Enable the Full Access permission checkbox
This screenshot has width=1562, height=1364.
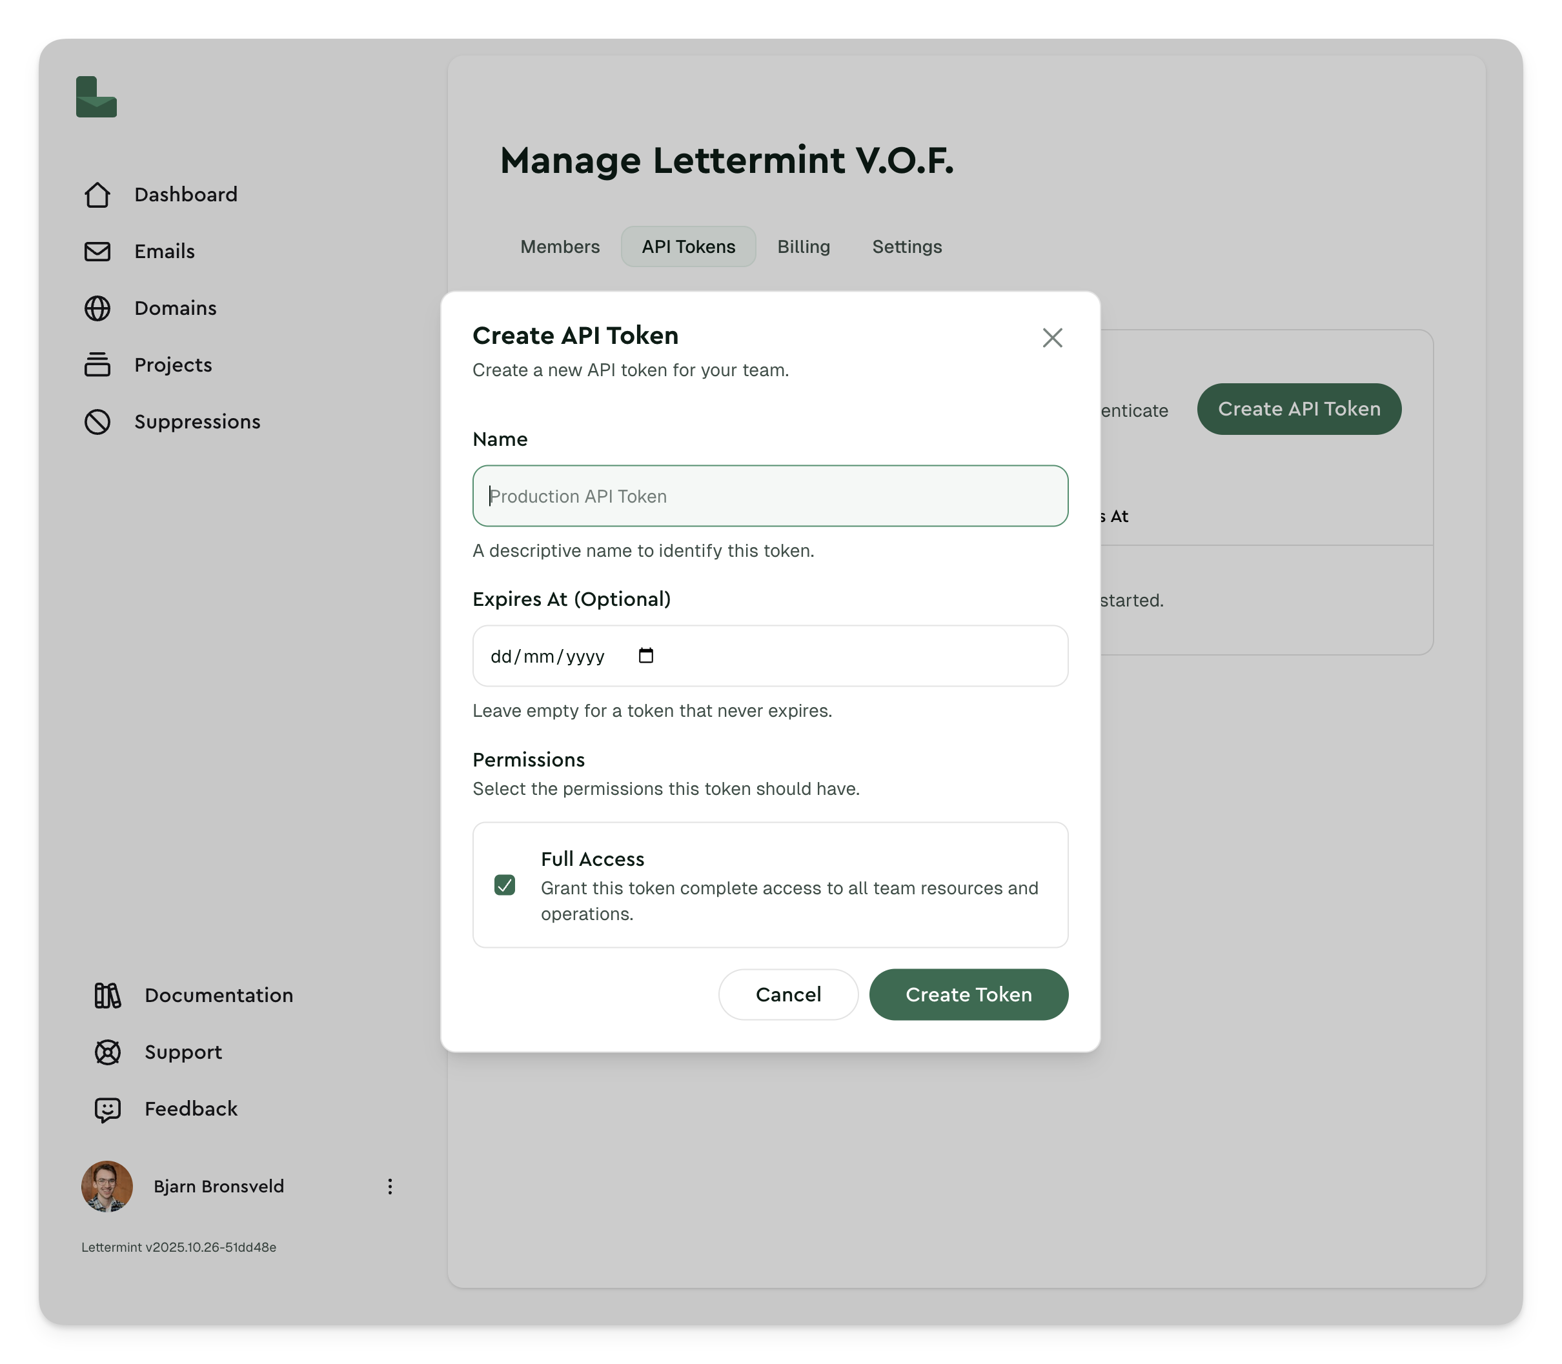click(x=504, y=885)
